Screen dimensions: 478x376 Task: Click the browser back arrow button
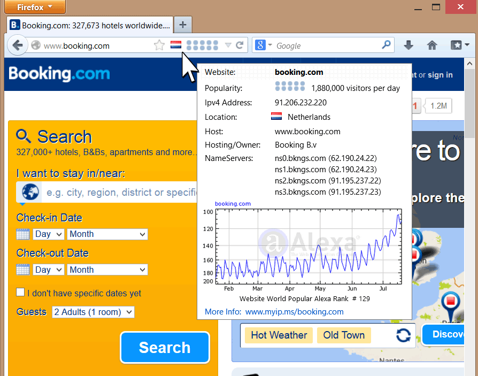[x=17, y=45]
